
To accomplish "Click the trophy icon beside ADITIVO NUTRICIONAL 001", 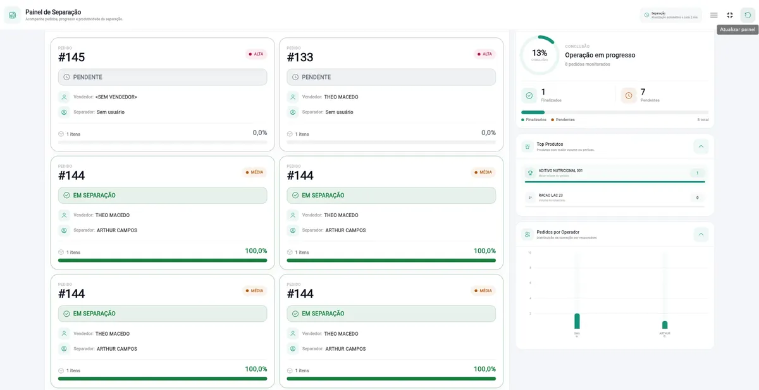I will click(530, 173).
